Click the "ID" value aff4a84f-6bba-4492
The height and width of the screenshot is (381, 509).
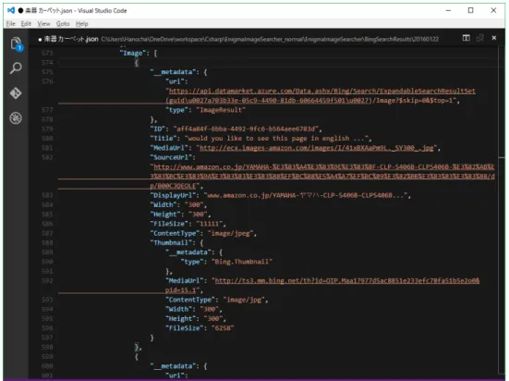[x=246, y=129]
